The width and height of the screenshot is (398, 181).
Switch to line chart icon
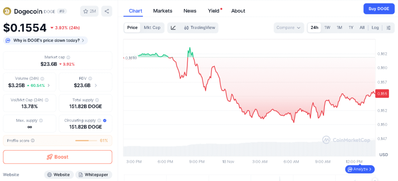pos(173,28)
